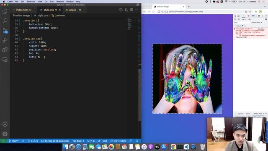Image resolution: width=268 pixels, height=151 pixels.
Task: Open remote window indicator in status bar
Action: pyautogui.click(x=3, y=141)
